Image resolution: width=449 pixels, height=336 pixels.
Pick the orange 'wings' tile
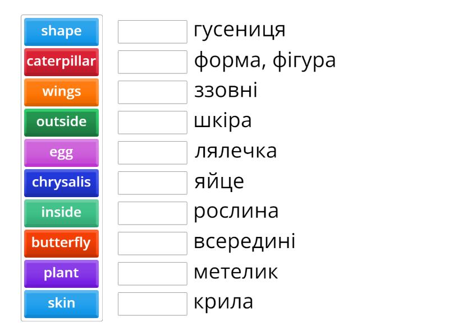click(62, 92)
